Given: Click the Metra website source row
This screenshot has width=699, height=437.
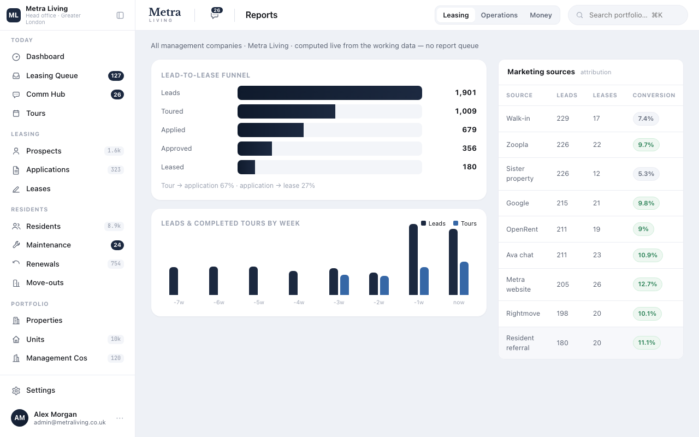Looking at the screenshot, I should coord(591,285).
